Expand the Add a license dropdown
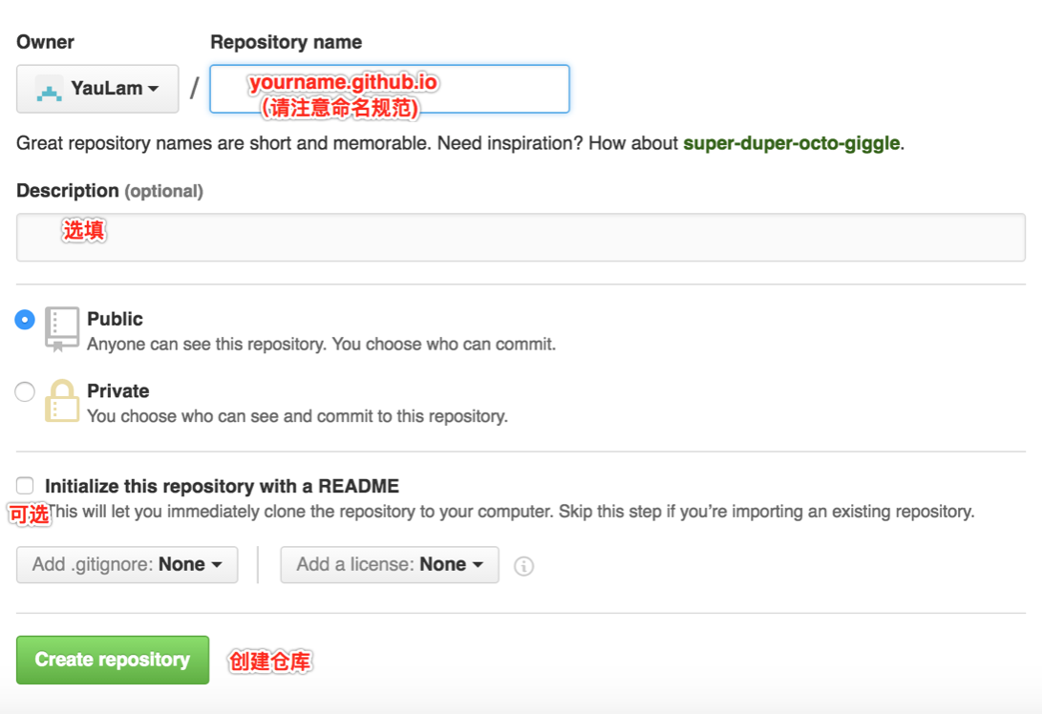The width and height of the screenshot is (1043, 714). (389, 564)
